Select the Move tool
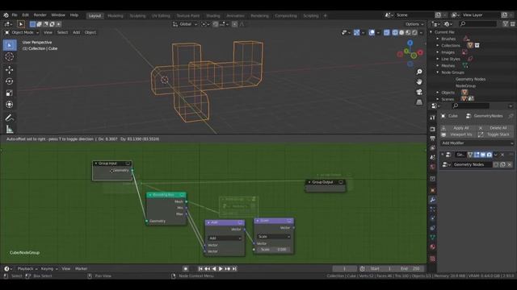Image resolution: width=517 pixels, height=290 pixels. tap(9, 70)
